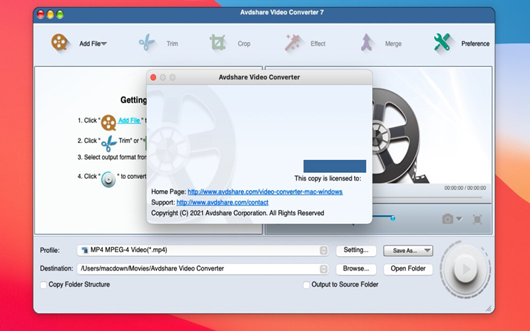Select the Trim scissors icon
530x331 pixels.
tap(146, 42)
